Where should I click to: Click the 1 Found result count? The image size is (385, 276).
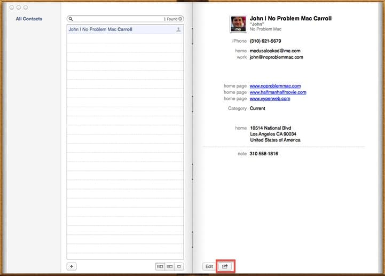coord(170,19)
